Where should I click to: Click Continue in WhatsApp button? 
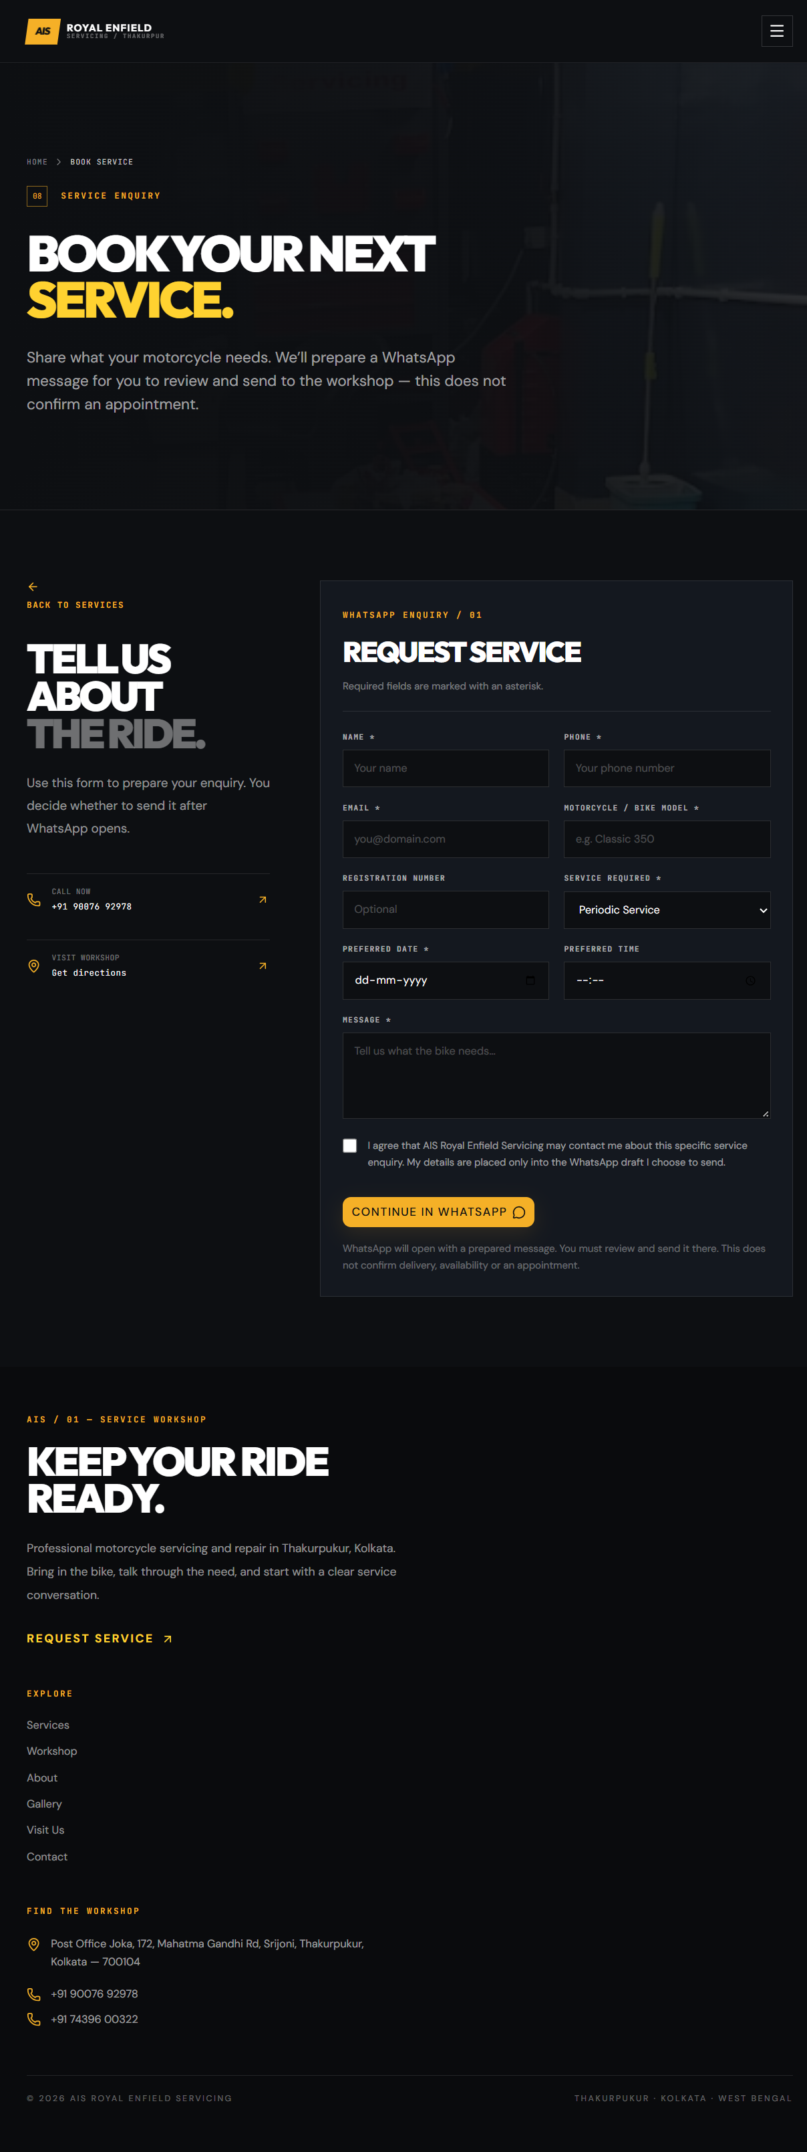(x=438, y=1212)
